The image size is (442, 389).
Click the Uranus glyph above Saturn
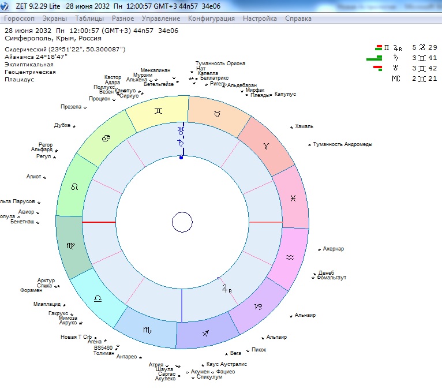[181, 130]
